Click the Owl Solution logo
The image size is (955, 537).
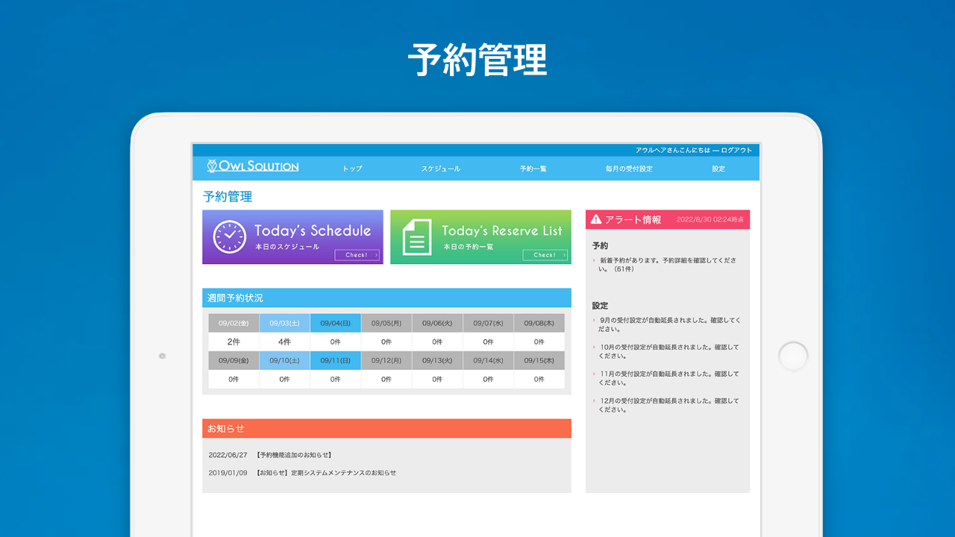[253, 166]
